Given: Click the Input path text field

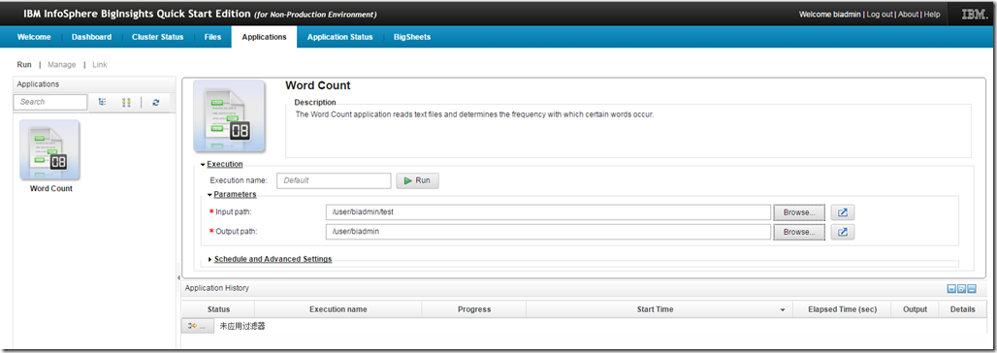Looking at the screenshot, I should click(548, 212).
